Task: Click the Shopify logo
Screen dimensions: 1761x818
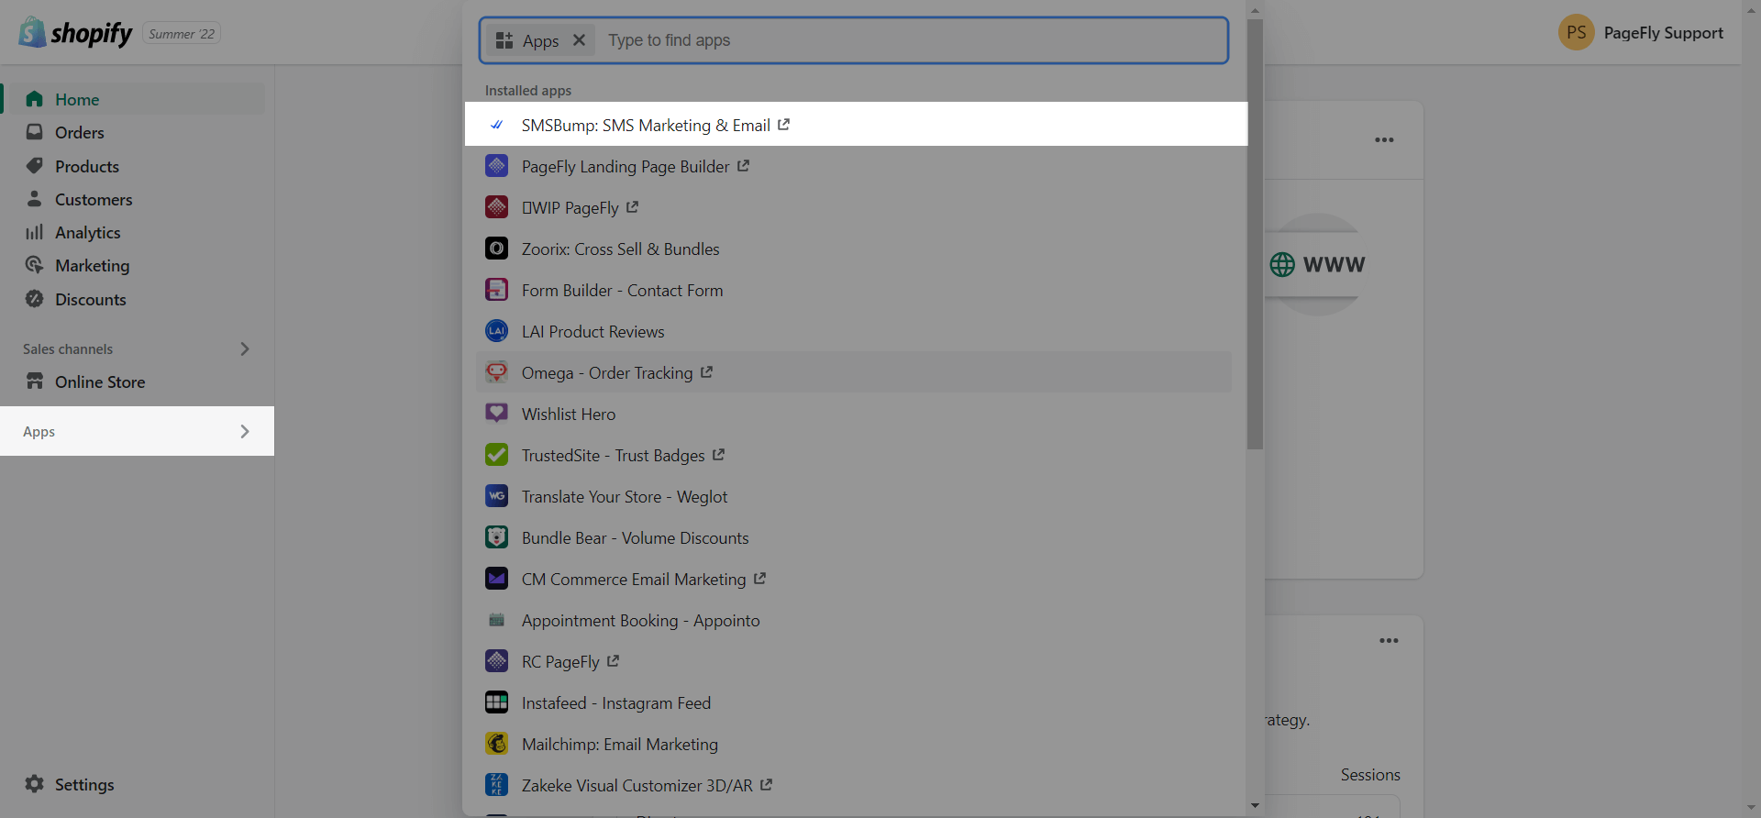Action: (x=76, y=33)
